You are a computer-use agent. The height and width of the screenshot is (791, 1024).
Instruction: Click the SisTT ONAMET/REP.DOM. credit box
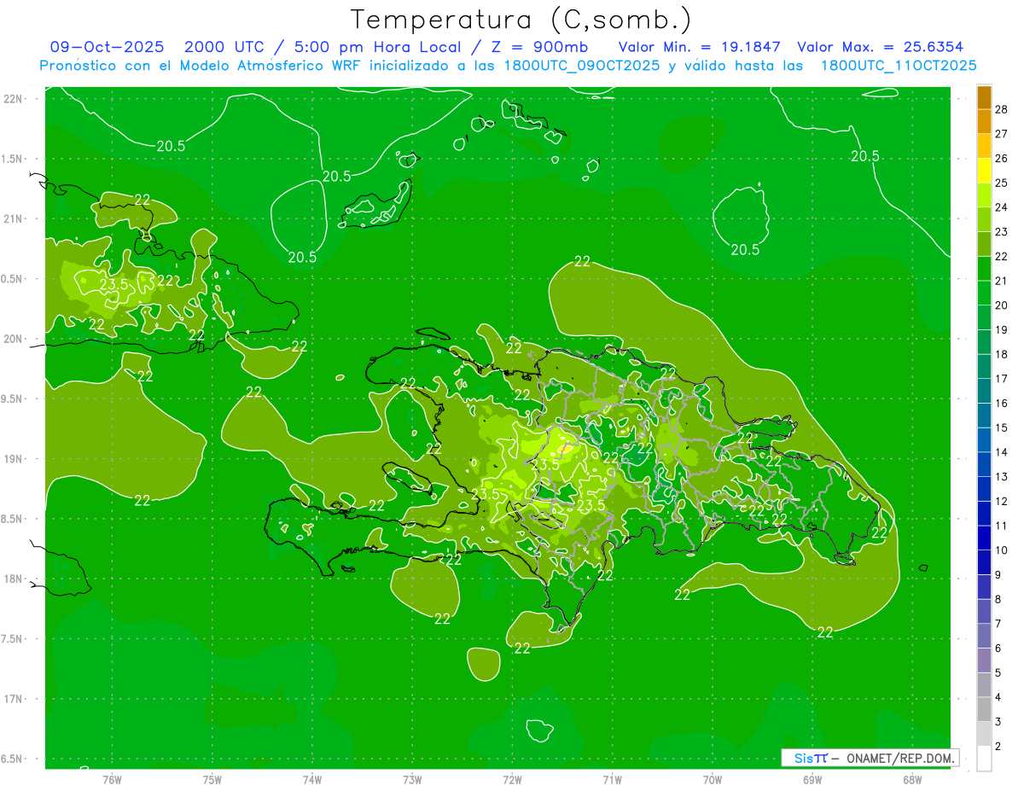point(870,758)
